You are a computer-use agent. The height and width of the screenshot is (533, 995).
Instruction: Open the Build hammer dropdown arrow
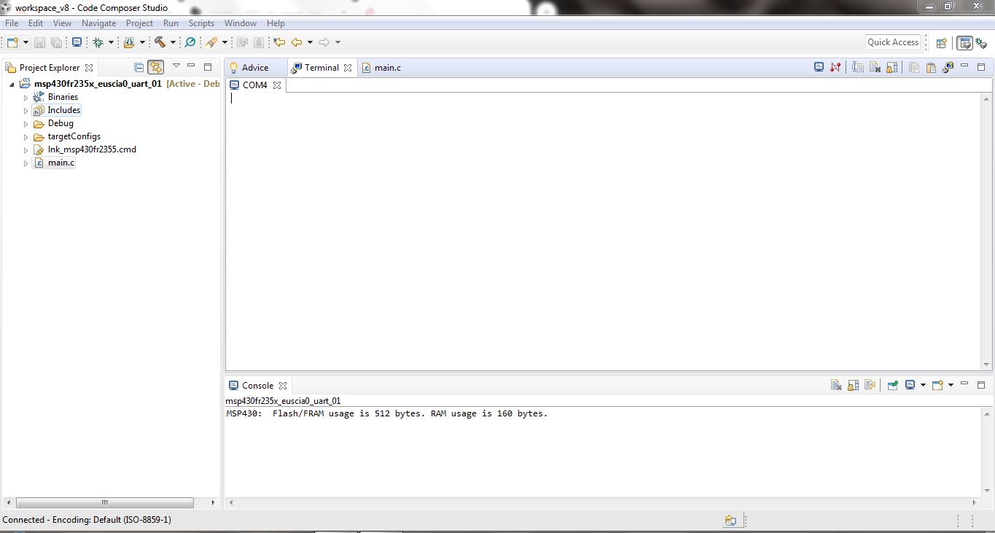[173, 42]
